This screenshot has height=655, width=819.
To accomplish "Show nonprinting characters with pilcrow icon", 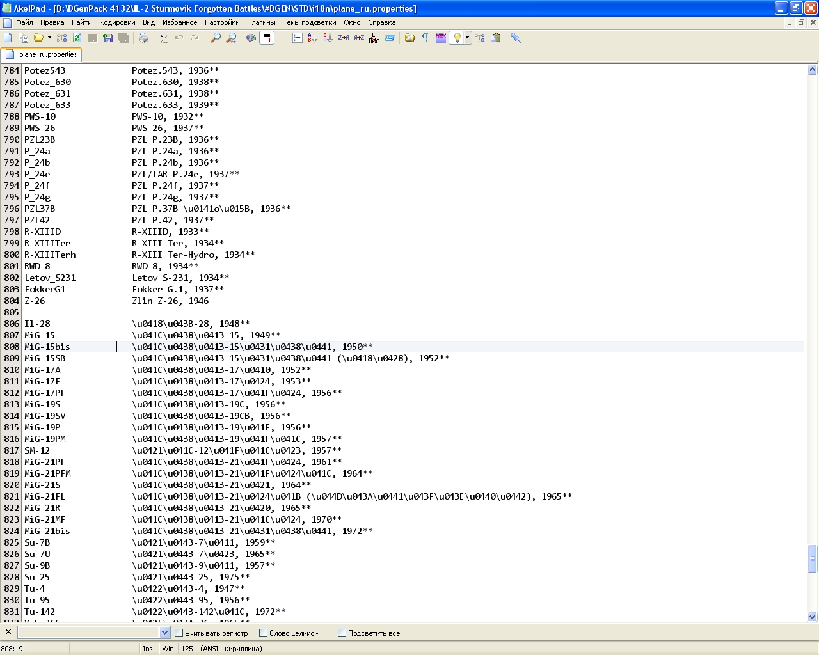I will (x=425, y=38).
